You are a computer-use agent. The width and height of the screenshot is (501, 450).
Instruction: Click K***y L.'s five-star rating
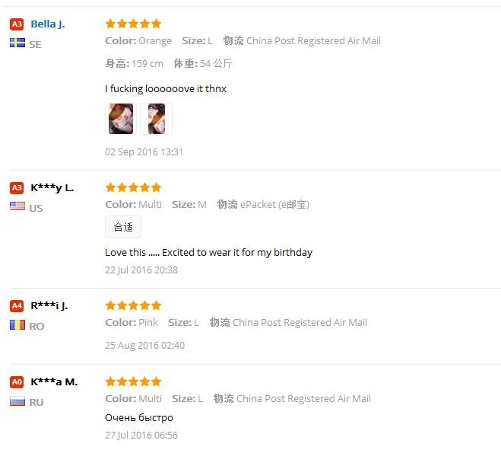(133, 187)
